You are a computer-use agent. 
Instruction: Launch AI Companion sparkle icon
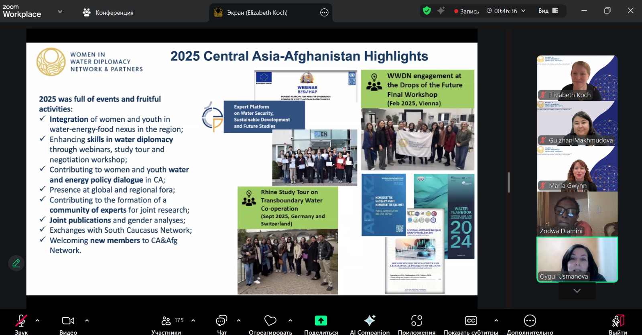click(369, 321)
